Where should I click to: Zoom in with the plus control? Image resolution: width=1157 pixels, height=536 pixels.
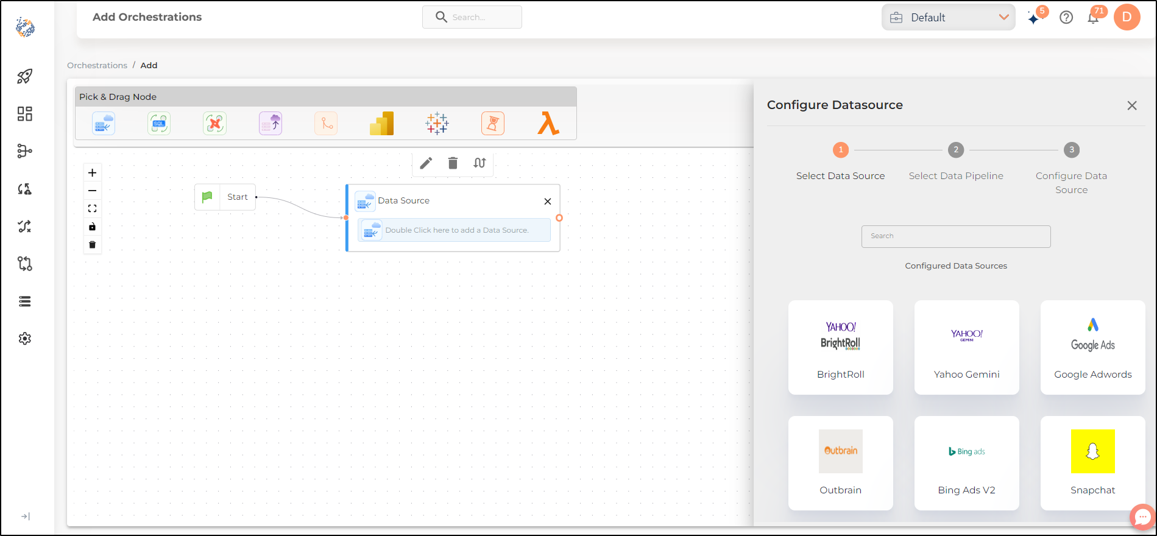[x=93, y=172]
